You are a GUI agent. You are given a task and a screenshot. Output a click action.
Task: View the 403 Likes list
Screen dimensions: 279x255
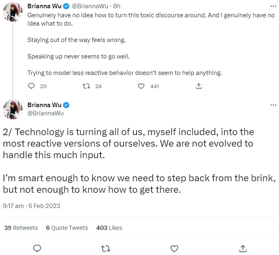(109, 228)
